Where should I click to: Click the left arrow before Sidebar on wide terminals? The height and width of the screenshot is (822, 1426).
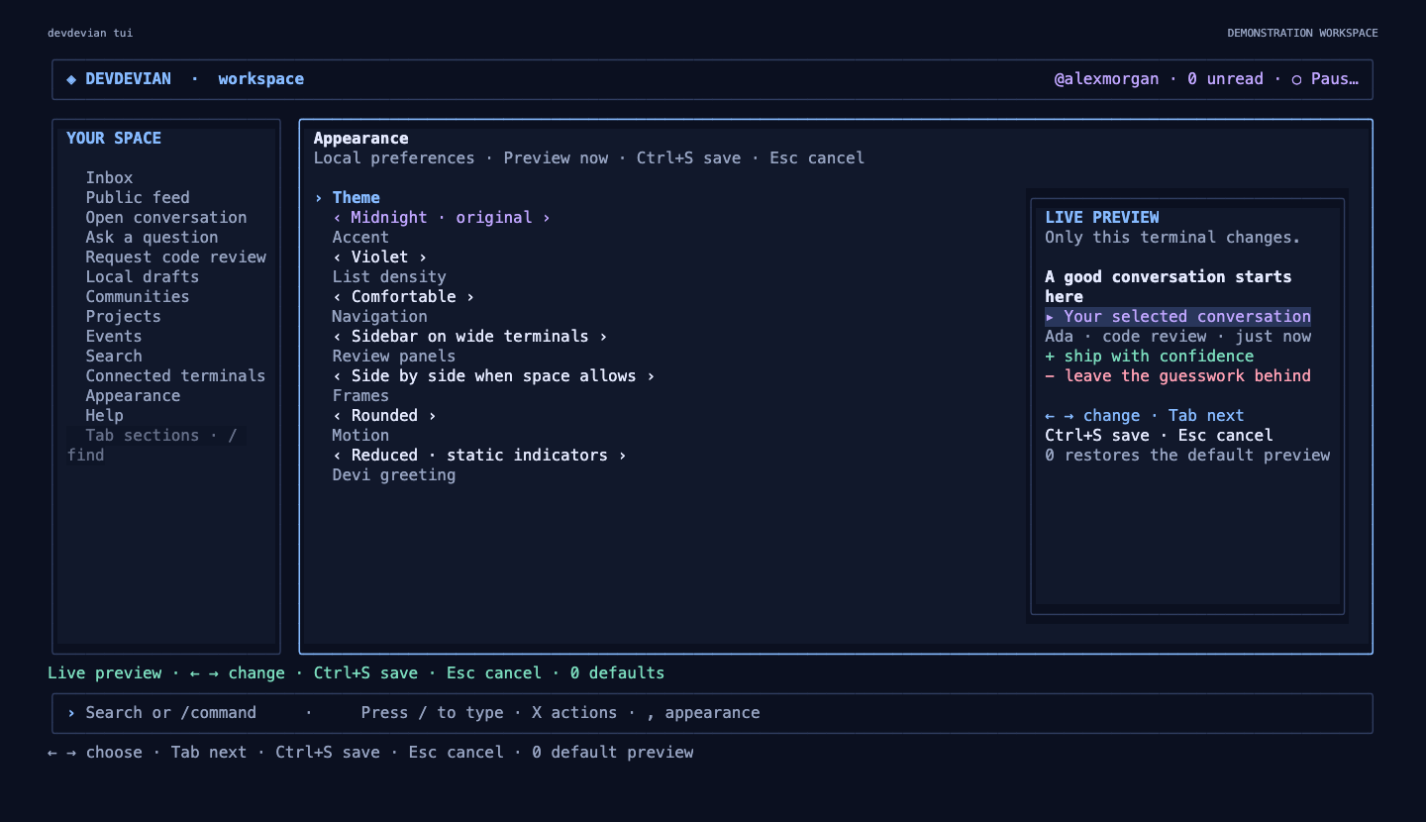(x=338, y=337)
